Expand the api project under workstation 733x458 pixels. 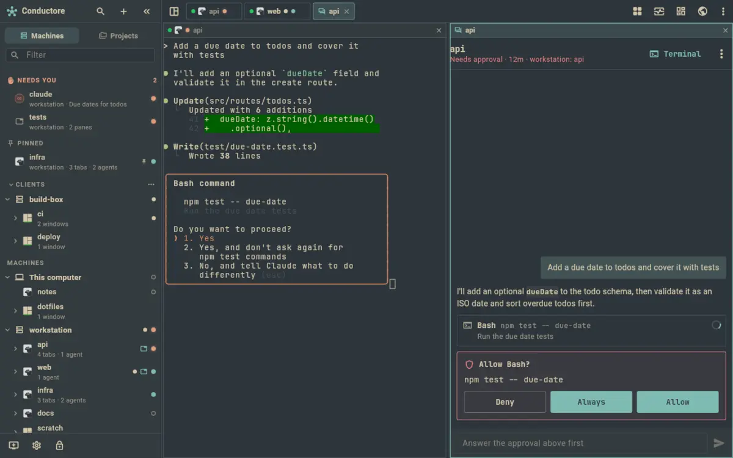[x=15, y=349]
